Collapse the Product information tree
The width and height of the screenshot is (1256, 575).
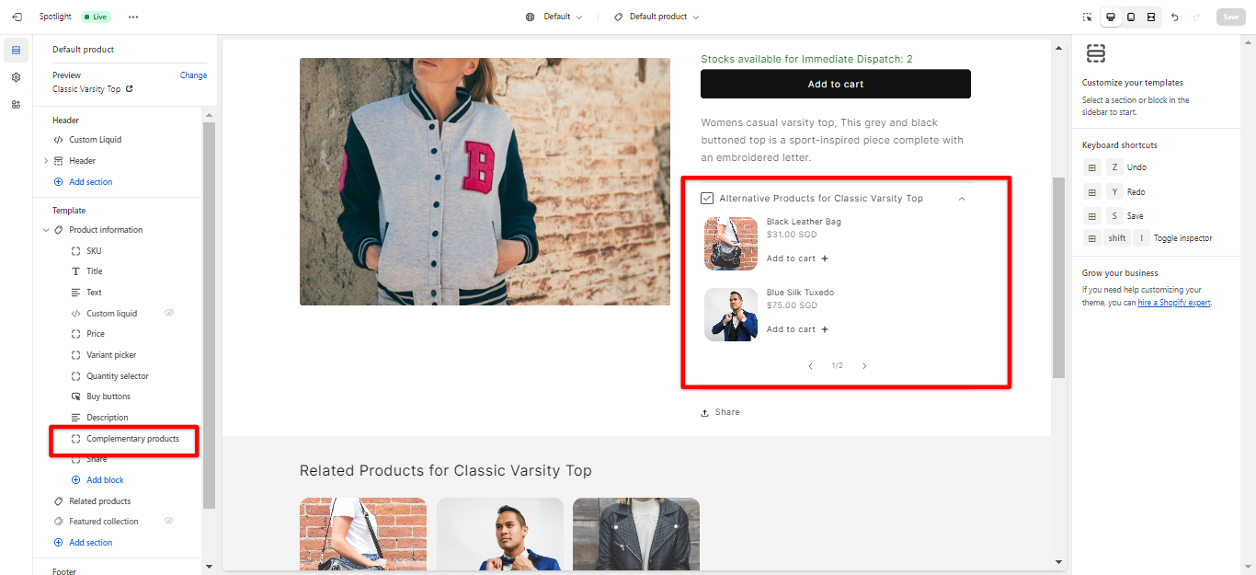pyautogui.click(x=46, y=230)
